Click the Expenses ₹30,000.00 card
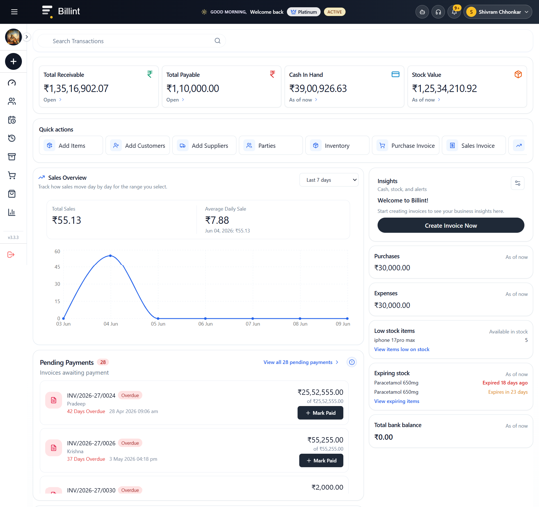539x507 pixels. pos(451,299)
